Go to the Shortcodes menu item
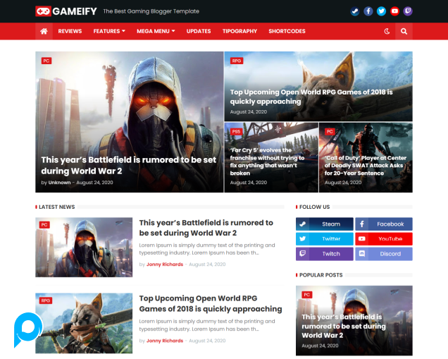This screenshot has width=448, height=359. pos(287,31)
